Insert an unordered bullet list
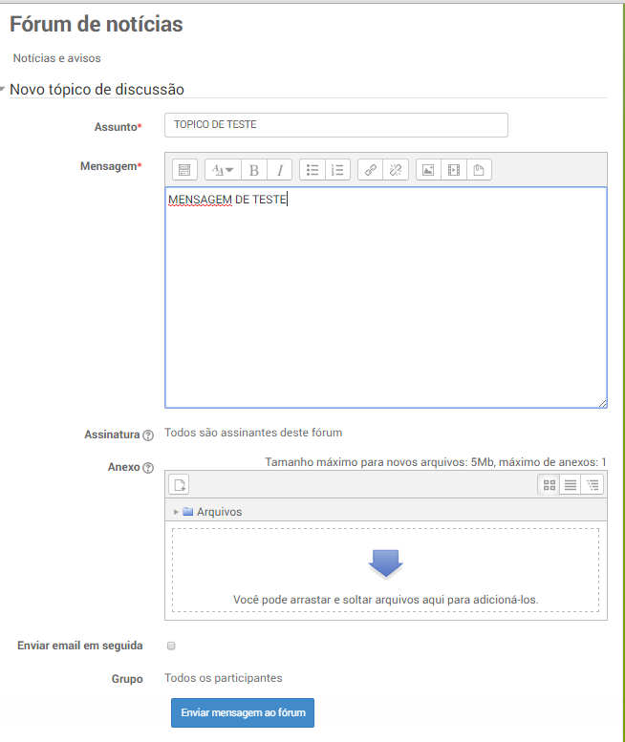Image resolution: width=625 pixels, height=742 pixels. coord(312,170)
